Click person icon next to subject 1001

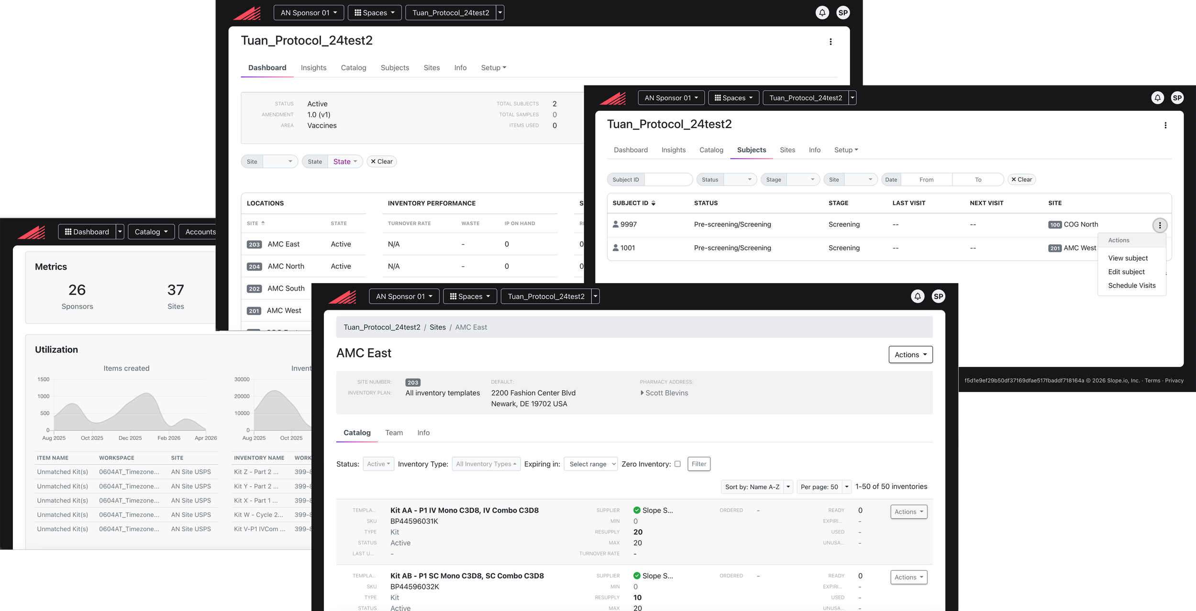point(615,248)
